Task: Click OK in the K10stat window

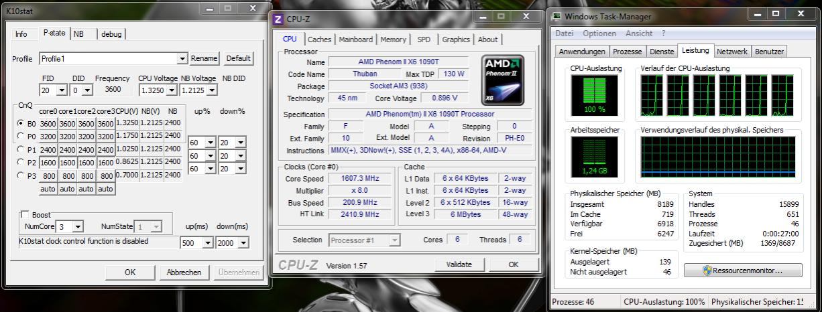Action: point(130,272)
